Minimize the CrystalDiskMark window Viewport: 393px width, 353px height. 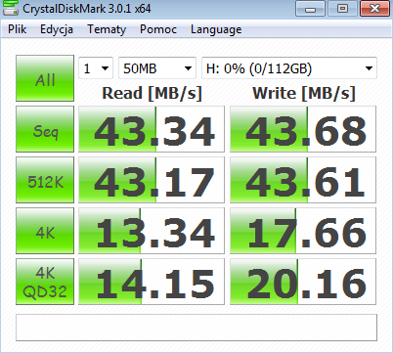[310, 9]
